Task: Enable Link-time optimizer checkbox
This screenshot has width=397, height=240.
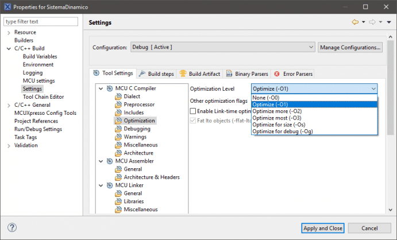Action: (x=194, y=111)
